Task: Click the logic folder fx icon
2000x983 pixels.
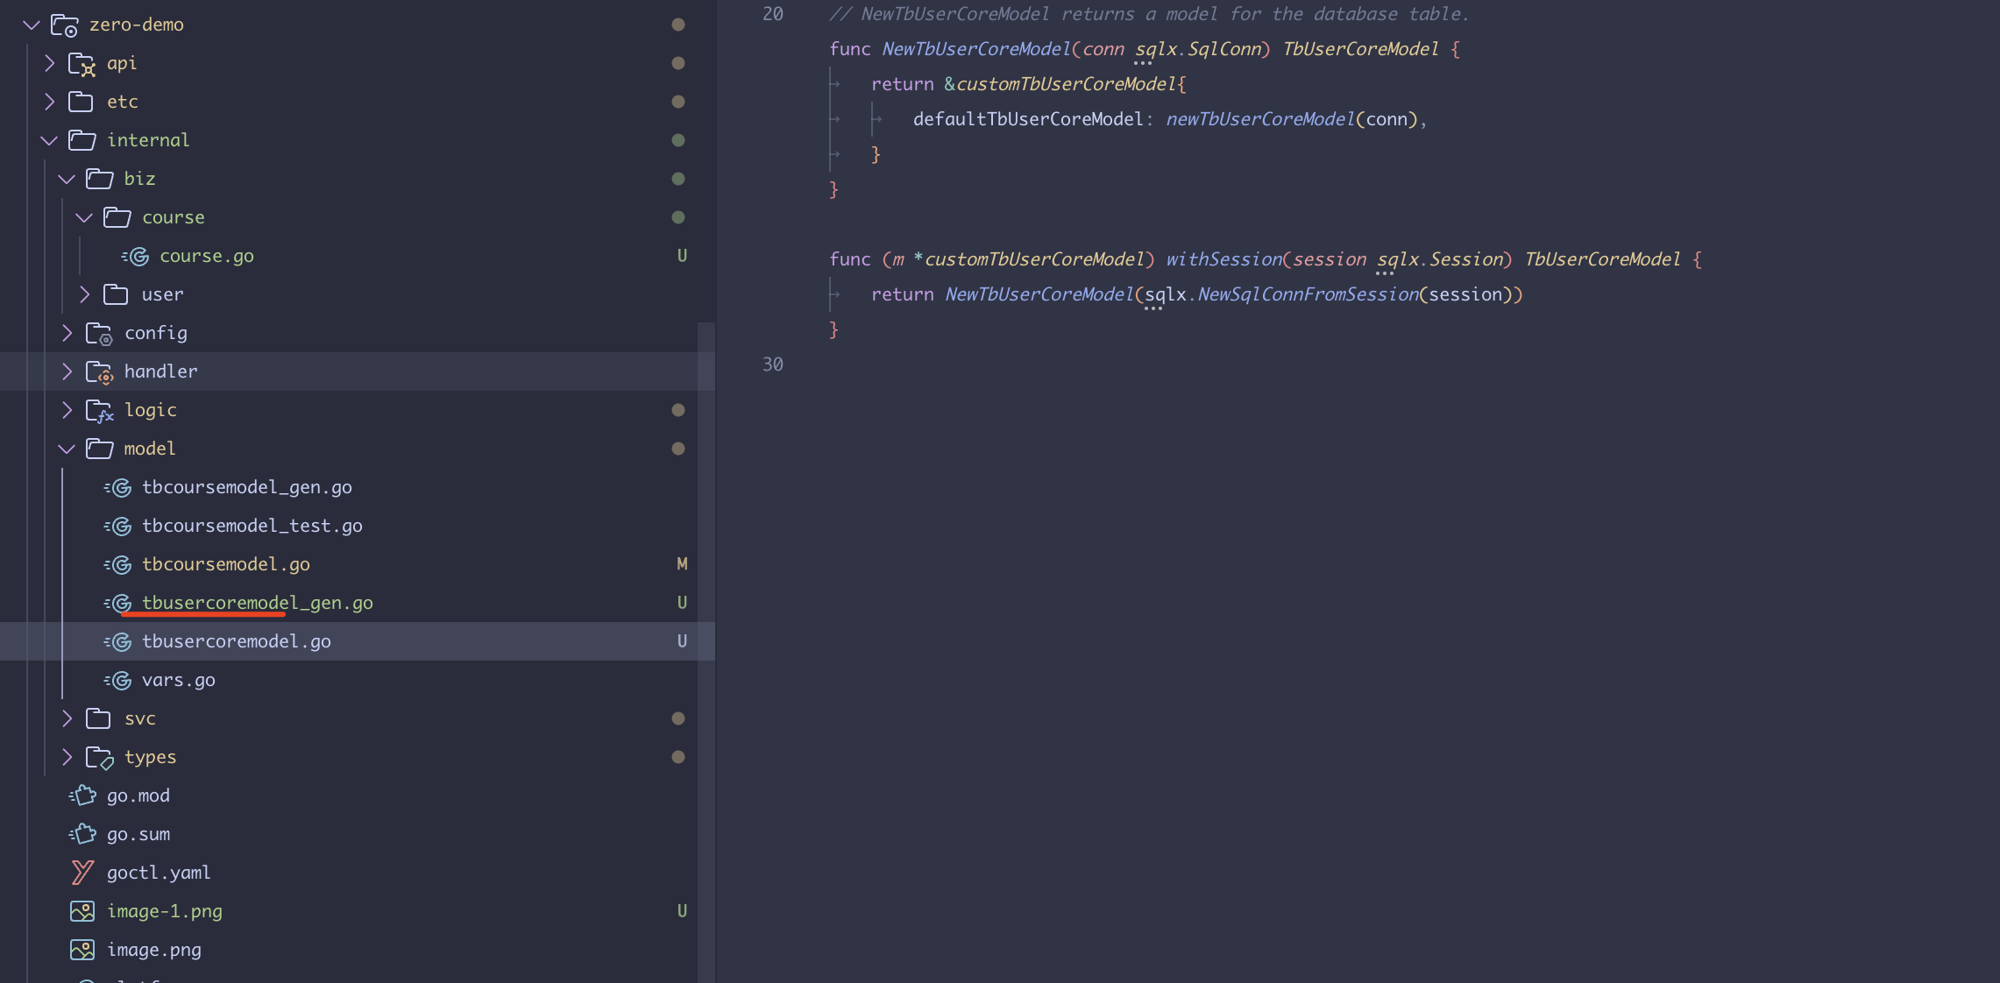Action: [x=99, y=410]
